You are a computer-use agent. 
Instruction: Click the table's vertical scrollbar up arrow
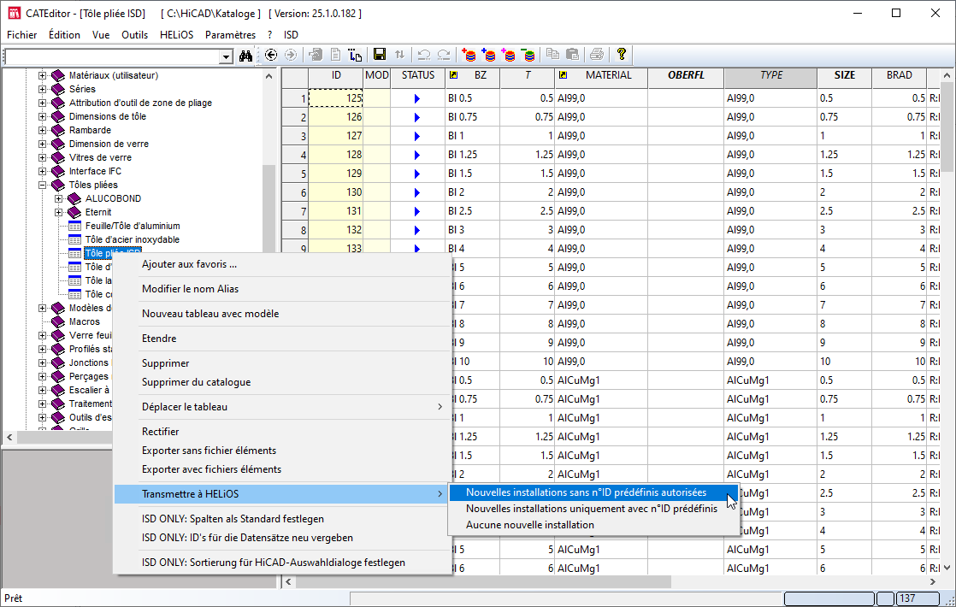(947, 76)
